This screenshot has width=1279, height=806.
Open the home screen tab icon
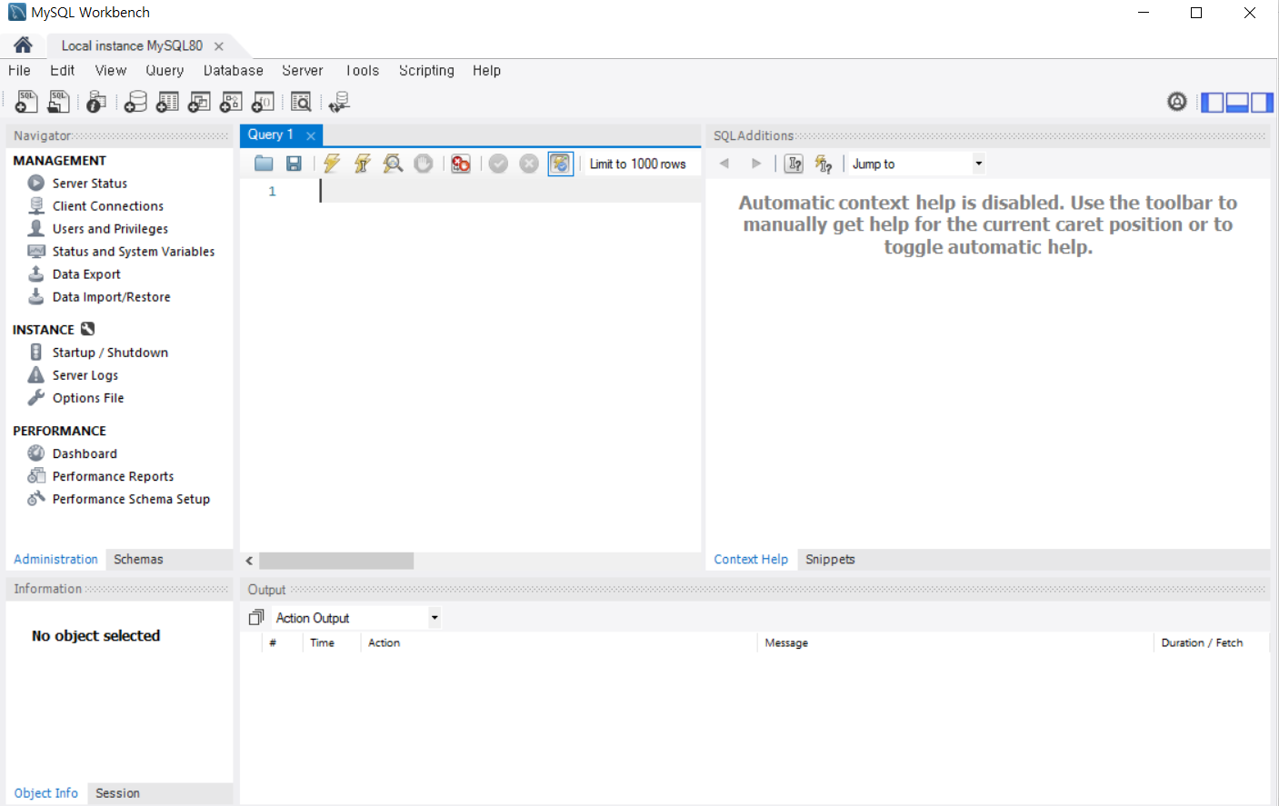23,45
